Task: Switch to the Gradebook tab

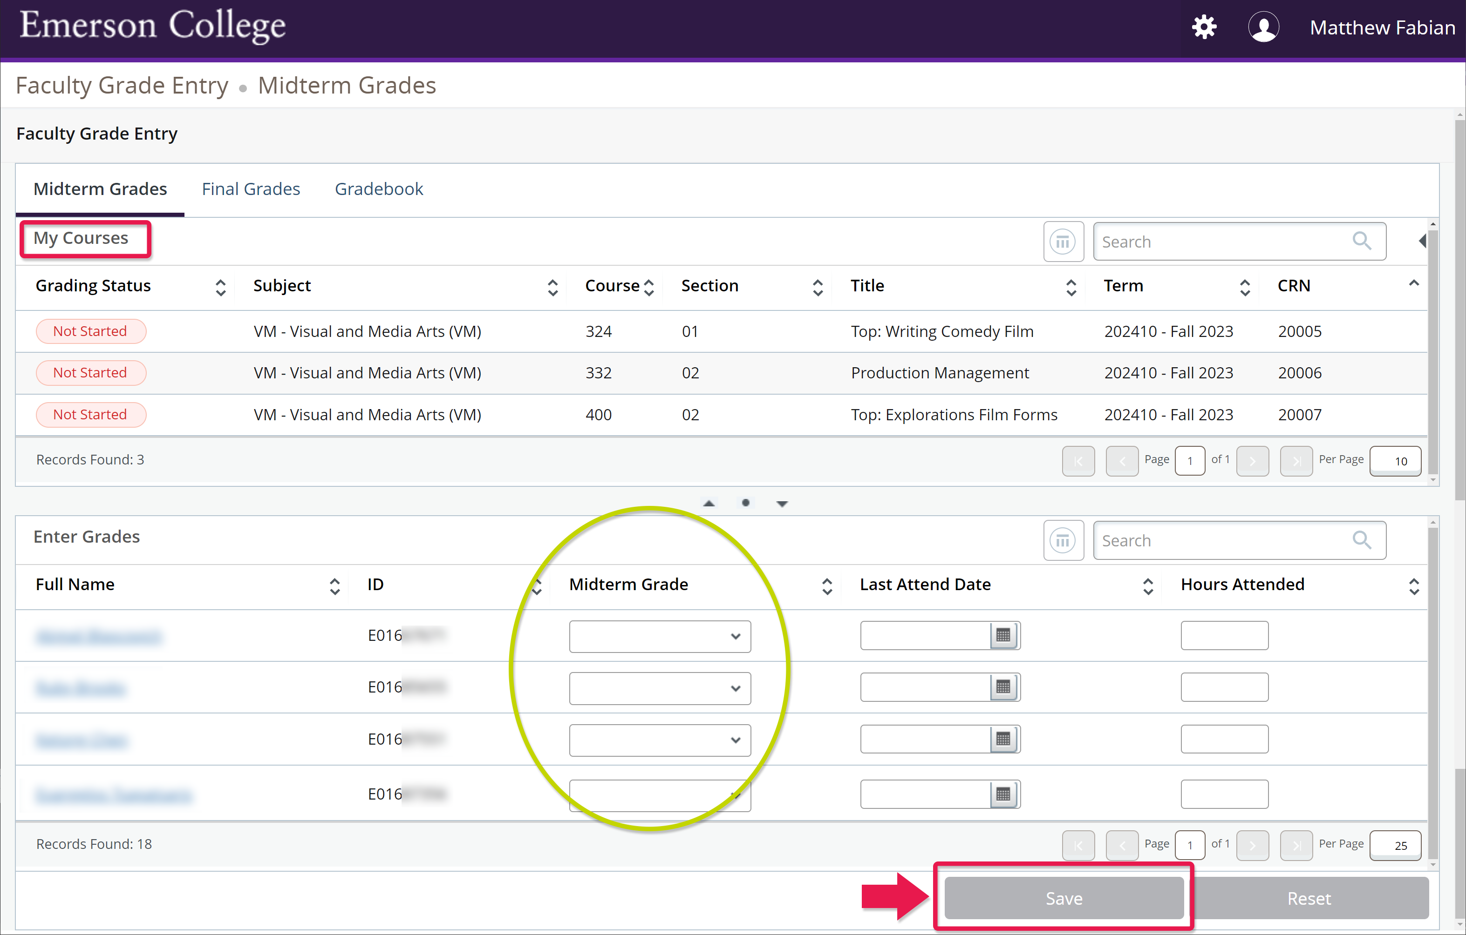Action: (x=379, y=189)
